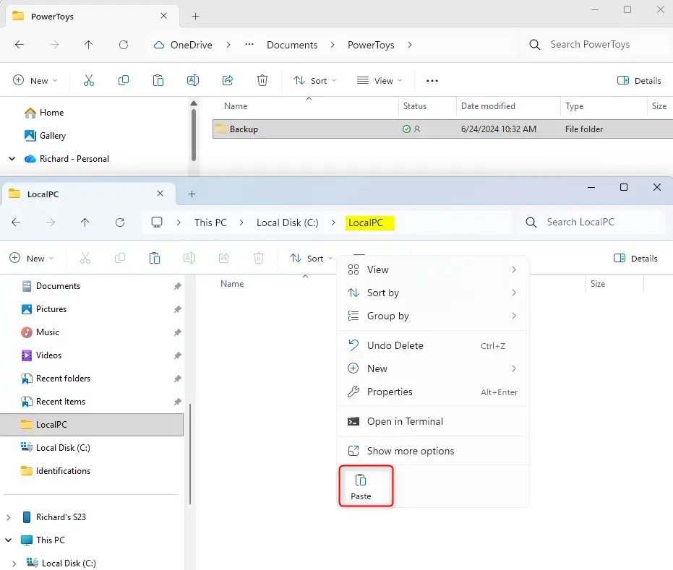Screen dimensions: 673x570
Task: Click the Paste toolbar icon in LocalPC window
Action: [155, 258]
